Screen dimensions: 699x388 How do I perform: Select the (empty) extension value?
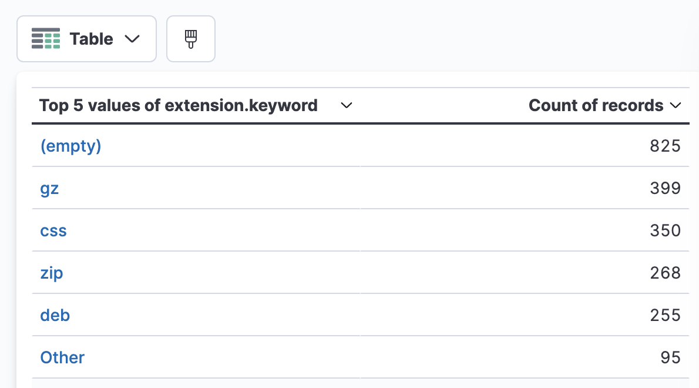coord(70,146)
